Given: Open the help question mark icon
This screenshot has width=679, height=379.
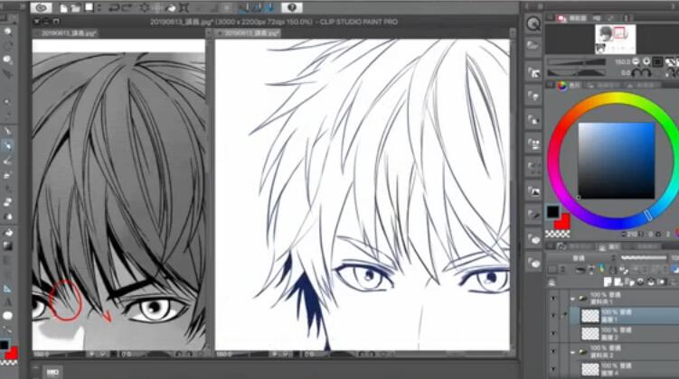Looking at the screenshot, I should point(292,7).
